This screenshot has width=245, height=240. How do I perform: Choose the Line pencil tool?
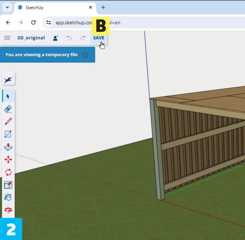click(x=8, y=121)
